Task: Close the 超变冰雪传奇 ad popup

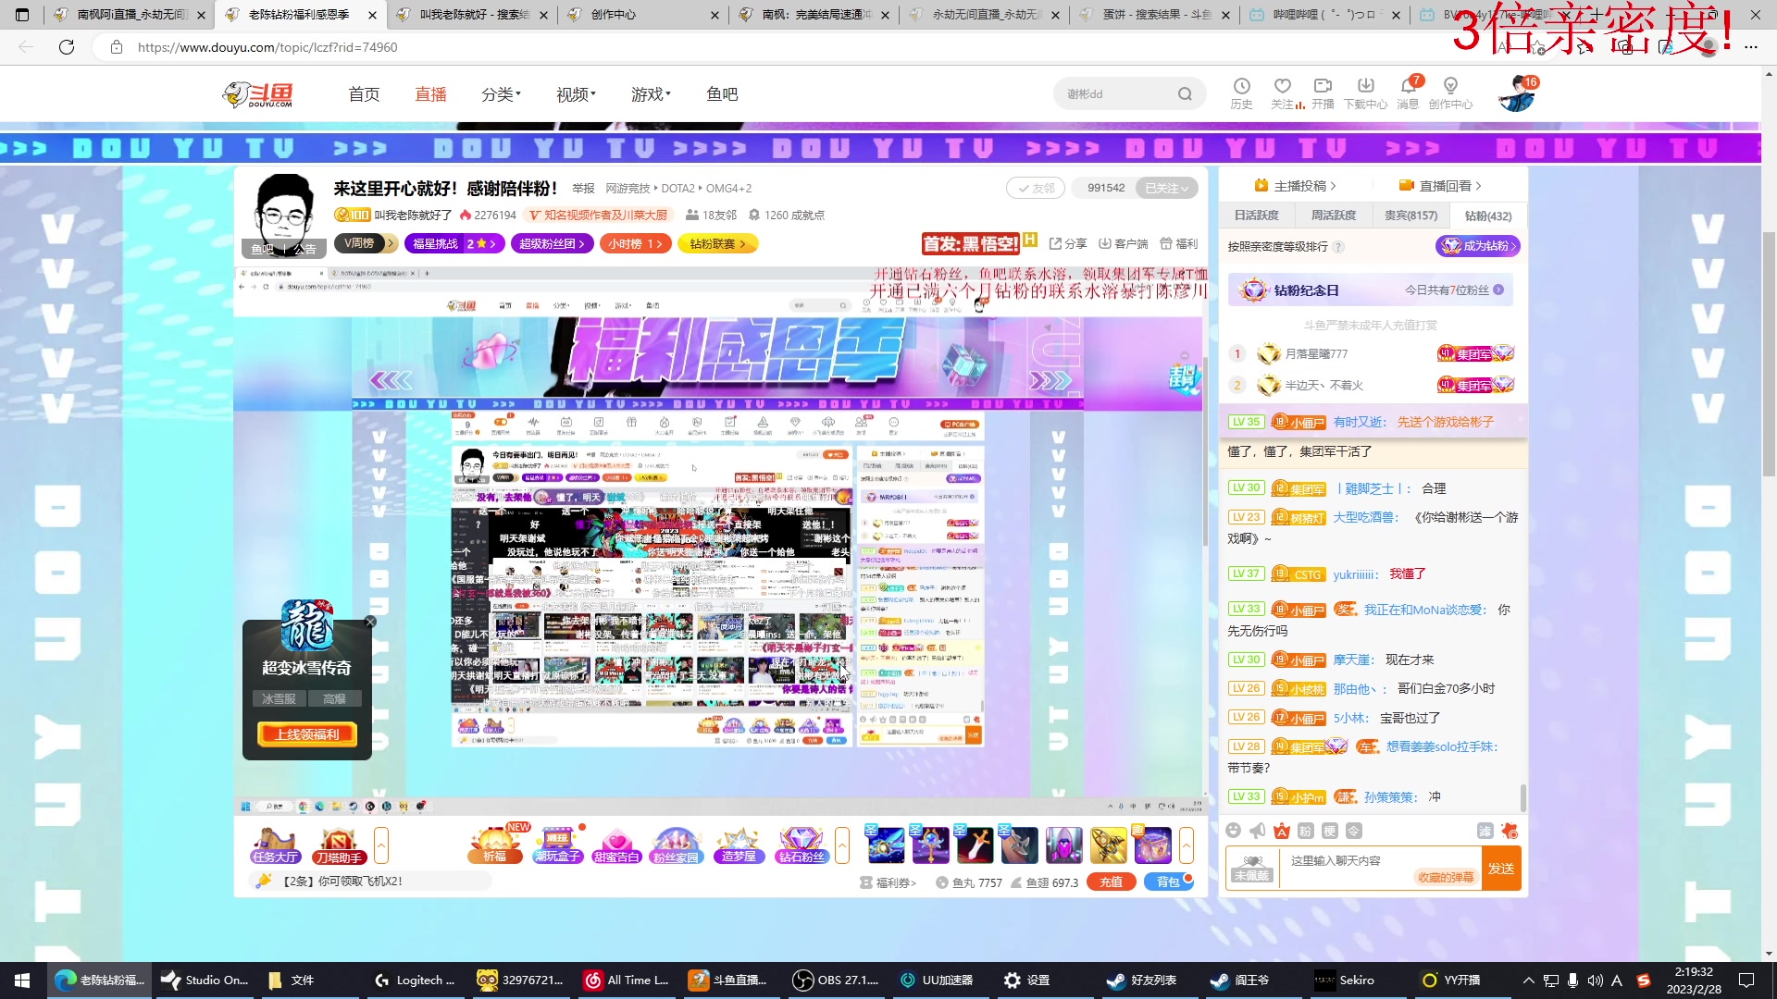Action: (x=370, y=622)
